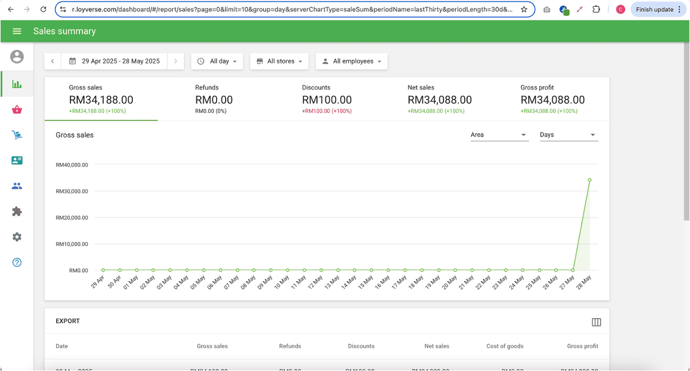Image resolution: width=690 pixels, height=371 pixels.
Task: Toggle table column visibility icon
Action: point(596,322)
